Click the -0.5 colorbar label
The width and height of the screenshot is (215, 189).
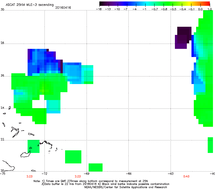[173, 9]
